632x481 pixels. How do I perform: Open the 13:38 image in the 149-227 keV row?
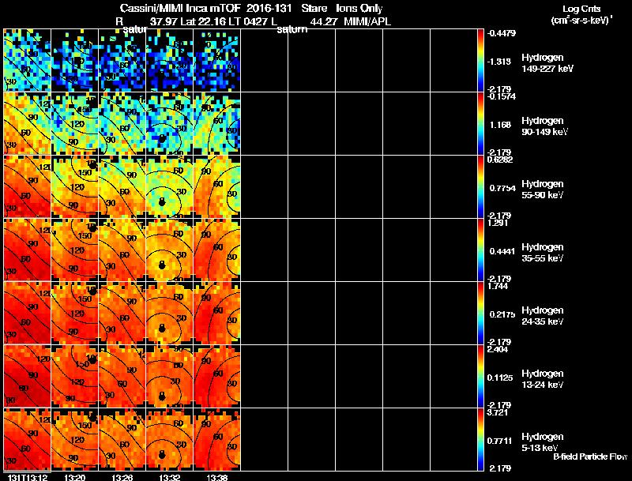tap(216, 60)
